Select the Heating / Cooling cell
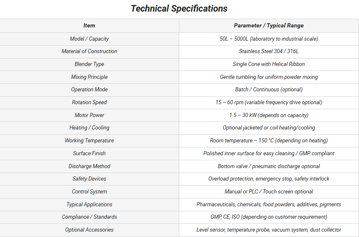The width and height of the screenshot is (359, 237). point(89,128)
